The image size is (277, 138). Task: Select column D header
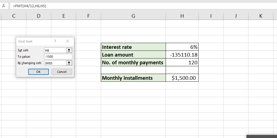(39, 16)
